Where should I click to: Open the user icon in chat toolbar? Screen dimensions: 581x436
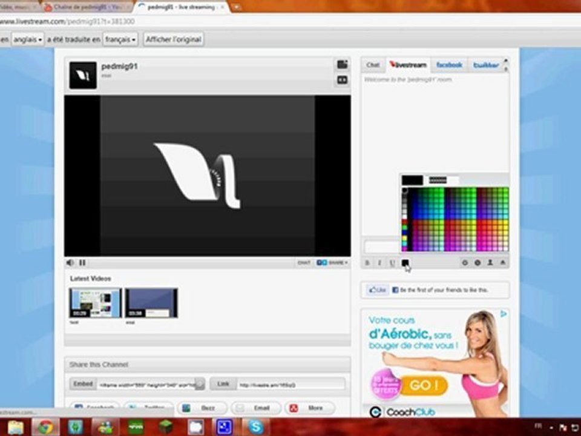pos(490,262)
